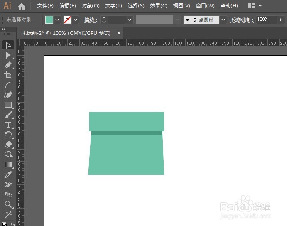Click the dark green shadow strip
This screenshot has width=287, height=226.
[127, 133]
